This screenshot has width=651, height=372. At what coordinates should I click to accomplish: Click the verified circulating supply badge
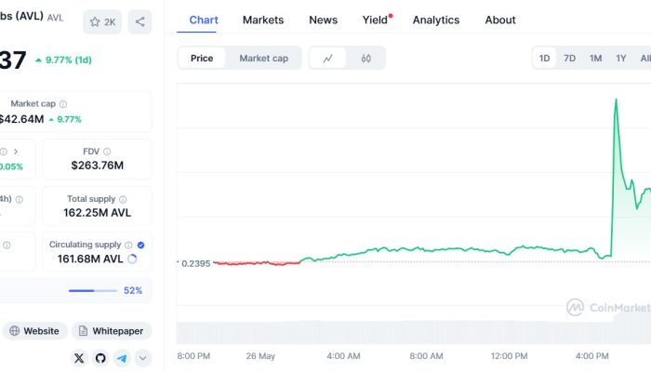tap(141, 245)
